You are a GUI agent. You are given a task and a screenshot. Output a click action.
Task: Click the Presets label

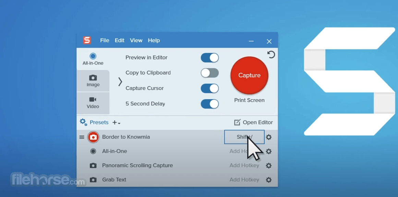(99, 122)
